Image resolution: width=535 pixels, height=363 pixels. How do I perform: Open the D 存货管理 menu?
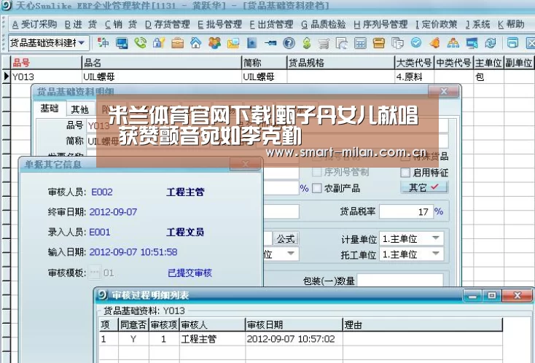[168, 25]
